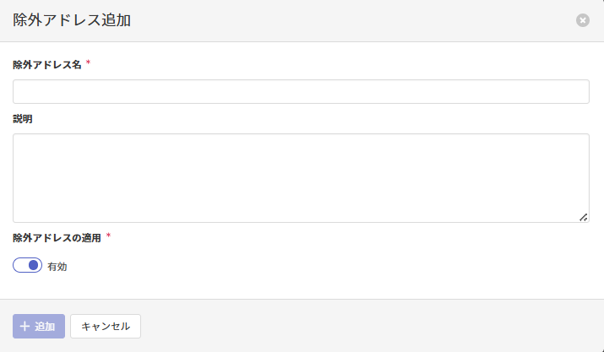
Task: Click red asterisk beside 除外アドレス名
Action: (89, 63)
